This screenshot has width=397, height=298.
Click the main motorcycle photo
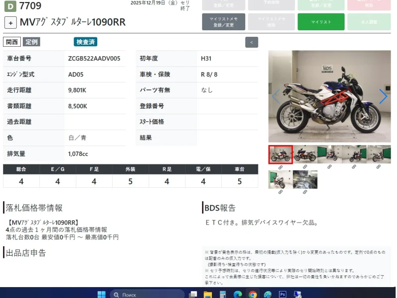(330, 96)
